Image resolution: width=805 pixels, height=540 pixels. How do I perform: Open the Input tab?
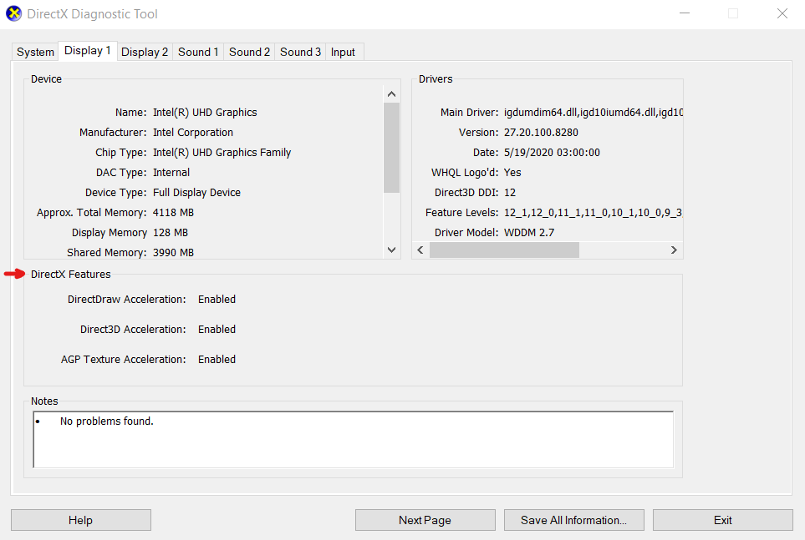(343, 53)
